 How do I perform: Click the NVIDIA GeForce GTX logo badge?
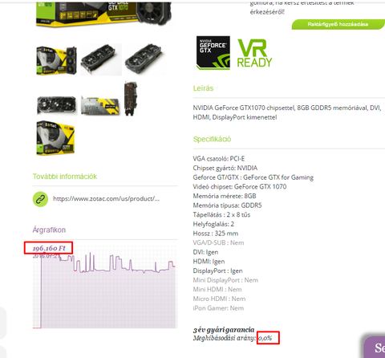point(213,53)
